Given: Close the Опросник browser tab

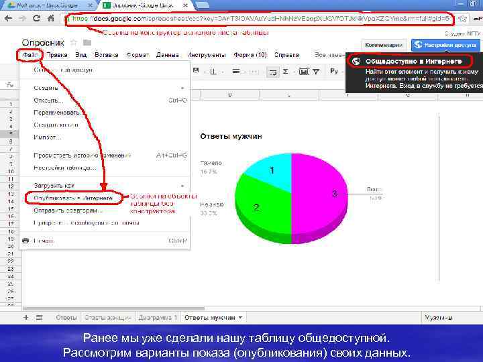Looking at the screenshot, I should click(x=185, y=5).
